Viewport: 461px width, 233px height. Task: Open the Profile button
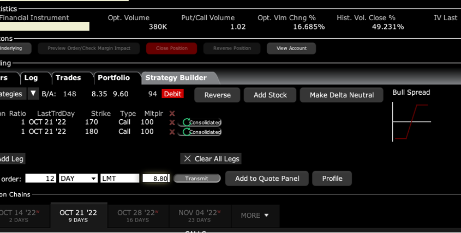coord(332,179)
